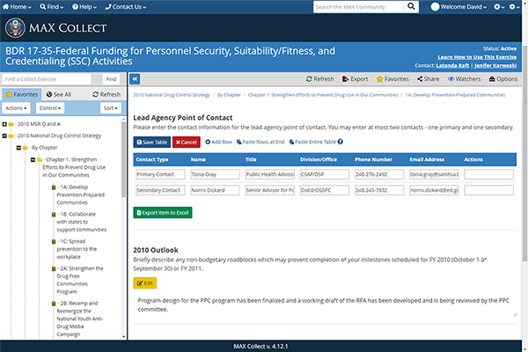
Task: Open the Sort dropdown
Action: pos(110,108)
